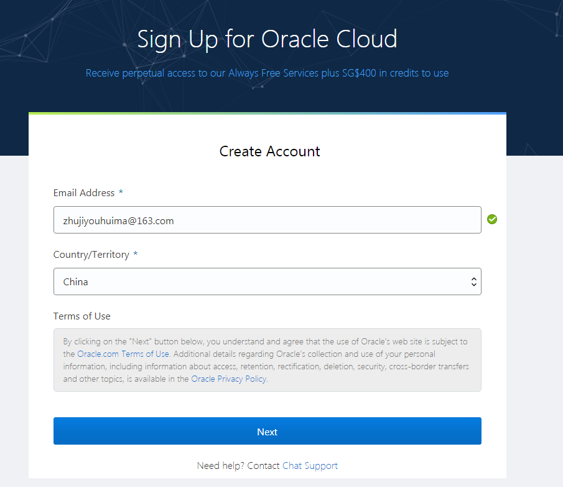Click the green email validation checkmark icon
Image resolution: width=563 pixels, height=487 pixels.
[492, 219]
